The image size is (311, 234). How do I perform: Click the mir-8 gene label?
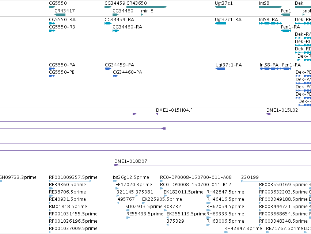pos(147,11)
